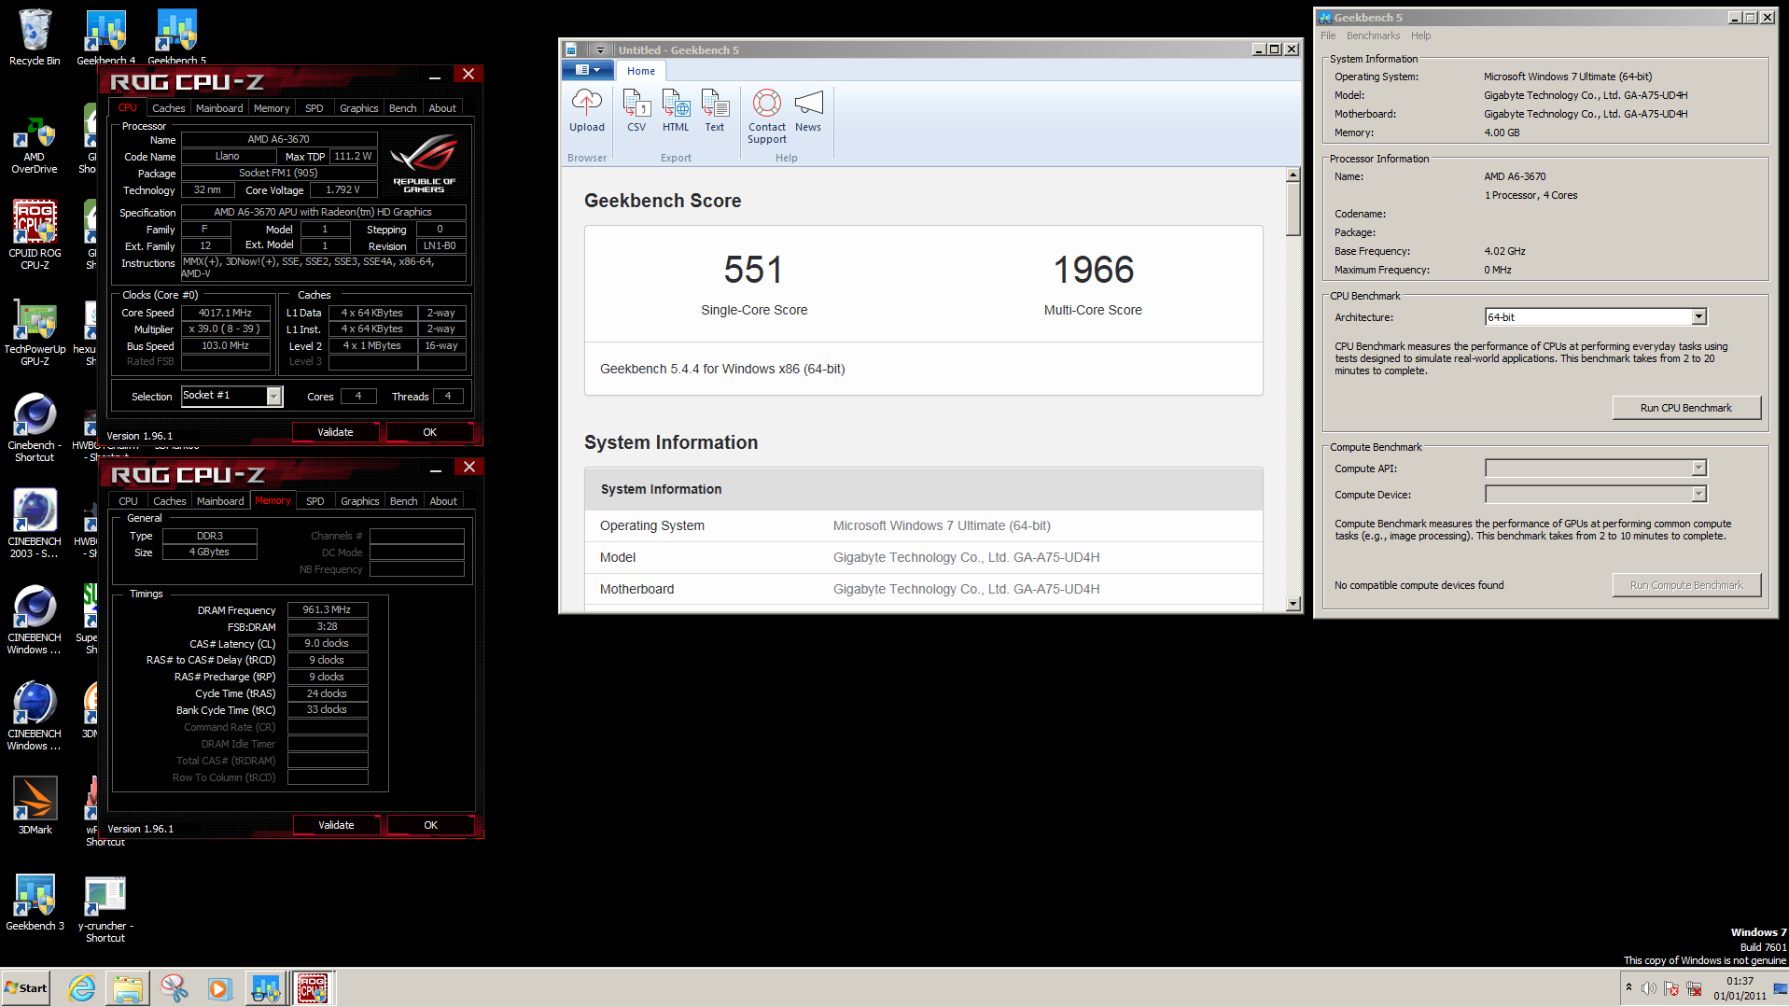Switch to Mainboard tab in upper CPU-Z
Viewport: 1789px width, 1007px height.
tap(219, 108)
